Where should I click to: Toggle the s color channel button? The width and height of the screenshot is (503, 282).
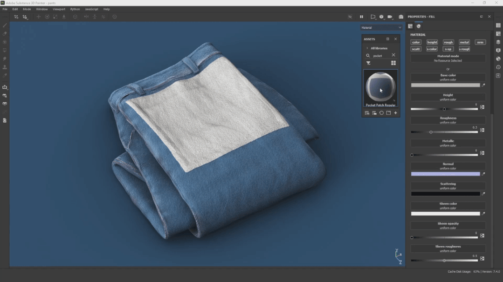pos(432,49)
